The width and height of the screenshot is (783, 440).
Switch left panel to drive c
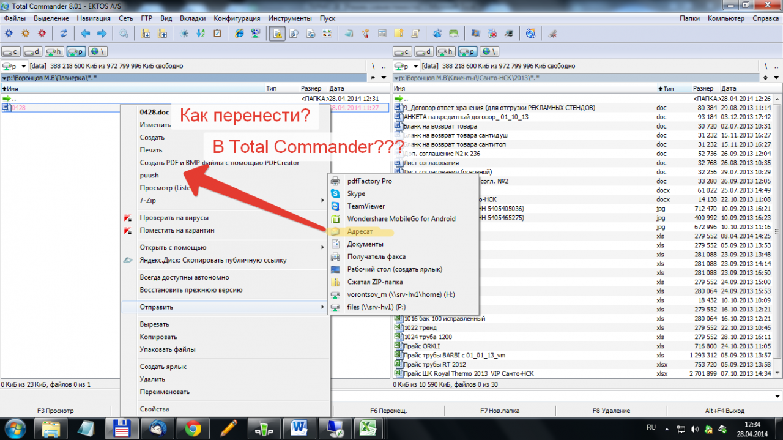12,52
